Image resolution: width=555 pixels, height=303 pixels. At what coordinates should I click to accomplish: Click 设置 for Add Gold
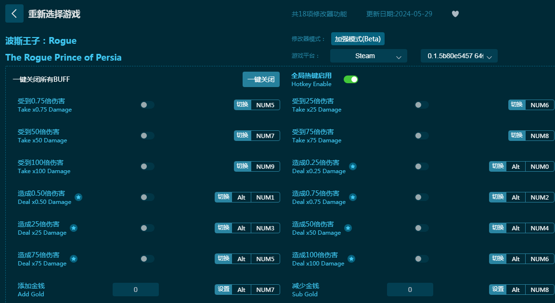pyautogui.click(x=223, y=290)
